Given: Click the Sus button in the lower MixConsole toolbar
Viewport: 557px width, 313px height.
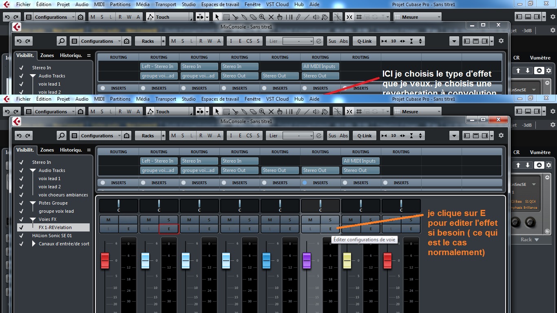Looking at the screenshot, I should (x=332, y=136).
